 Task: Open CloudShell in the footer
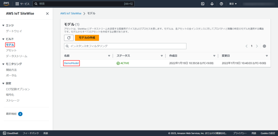pos(10,133)
